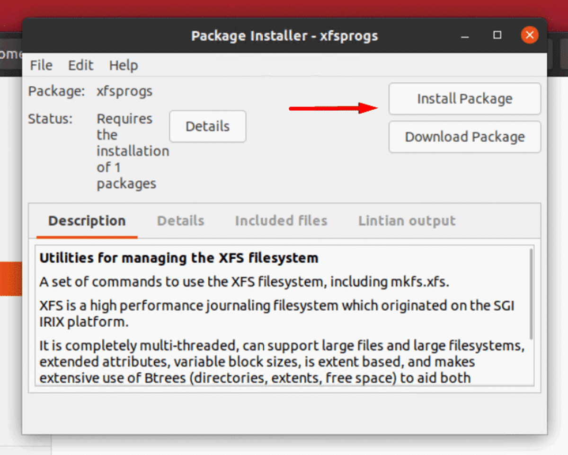568x455 pixels.
Task: Click the paragraph starting 'It is completely multi-threaded'
Action: click(x=282, y=362)
